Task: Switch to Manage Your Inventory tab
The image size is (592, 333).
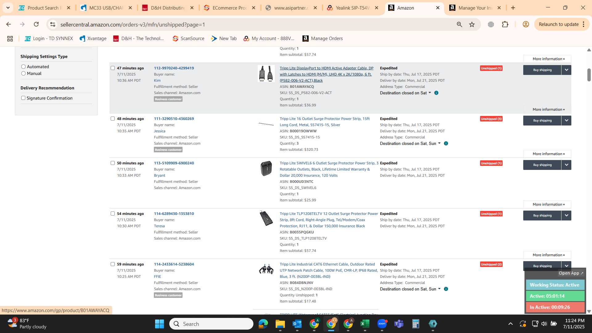Action: coord(475,8)
